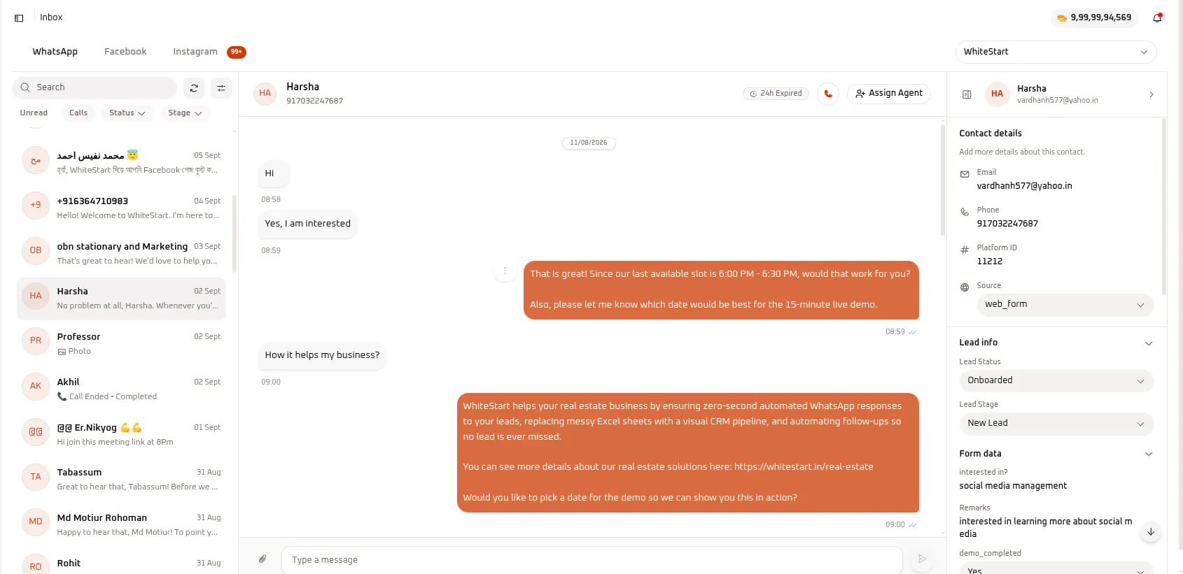Screen dimensions: 1183x574
Task: Click the Type a message input
Action: (592, 560)
